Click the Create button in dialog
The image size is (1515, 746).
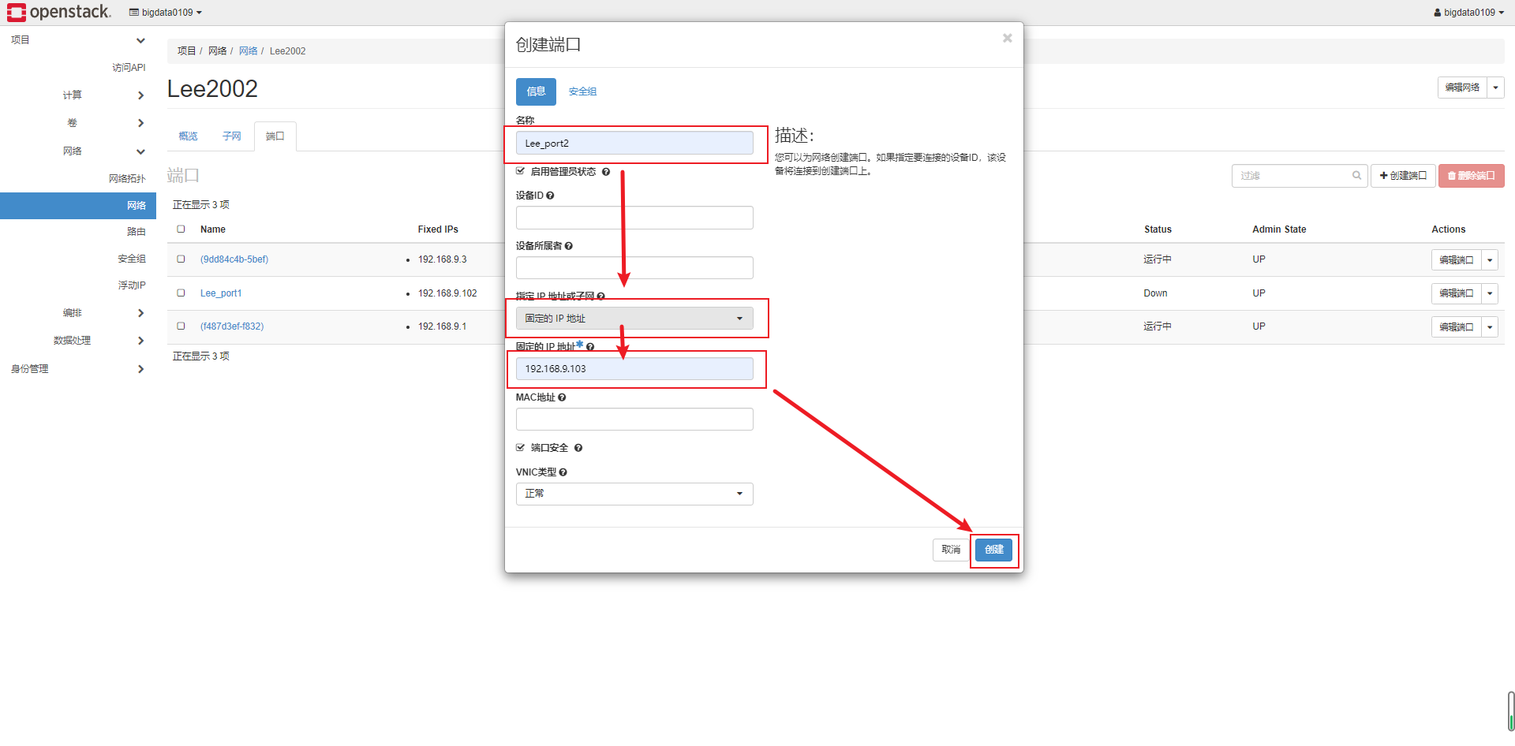[993, 550]
